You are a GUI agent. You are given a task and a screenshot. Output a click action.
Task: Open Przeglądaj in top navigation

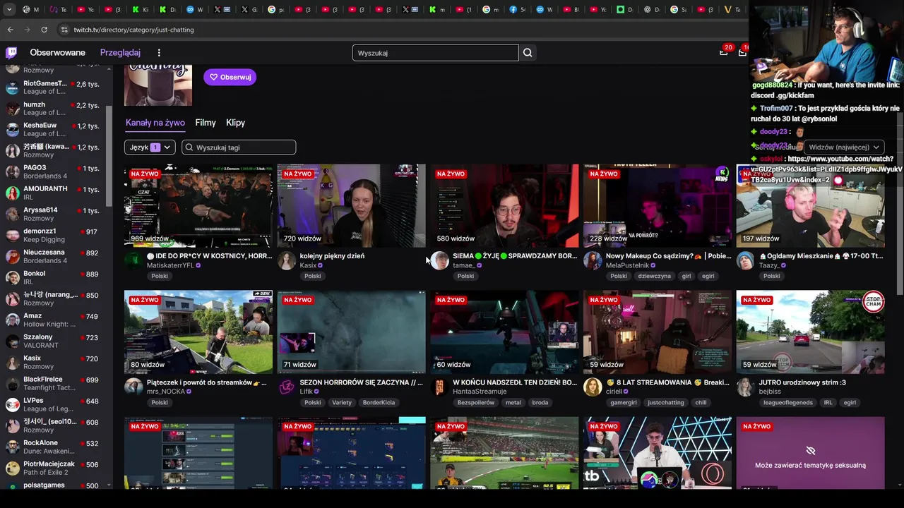(x=120, y=53)
